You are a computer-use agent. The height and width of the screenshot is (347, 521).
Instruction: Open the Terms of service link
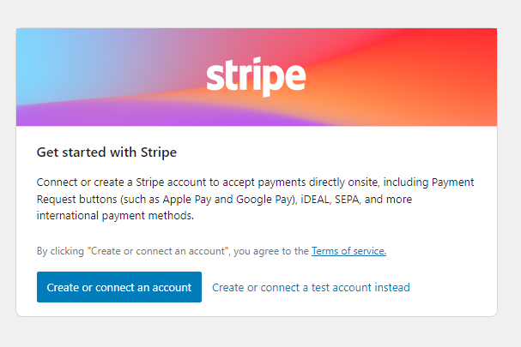pyautogui.click(x=348, y=251)
